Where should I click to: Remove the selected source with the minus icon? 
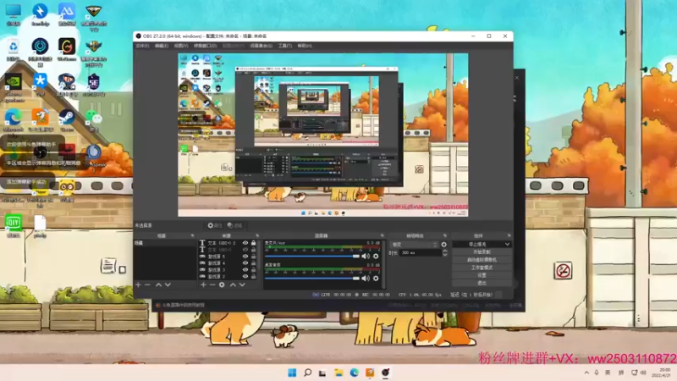[212, 284]
